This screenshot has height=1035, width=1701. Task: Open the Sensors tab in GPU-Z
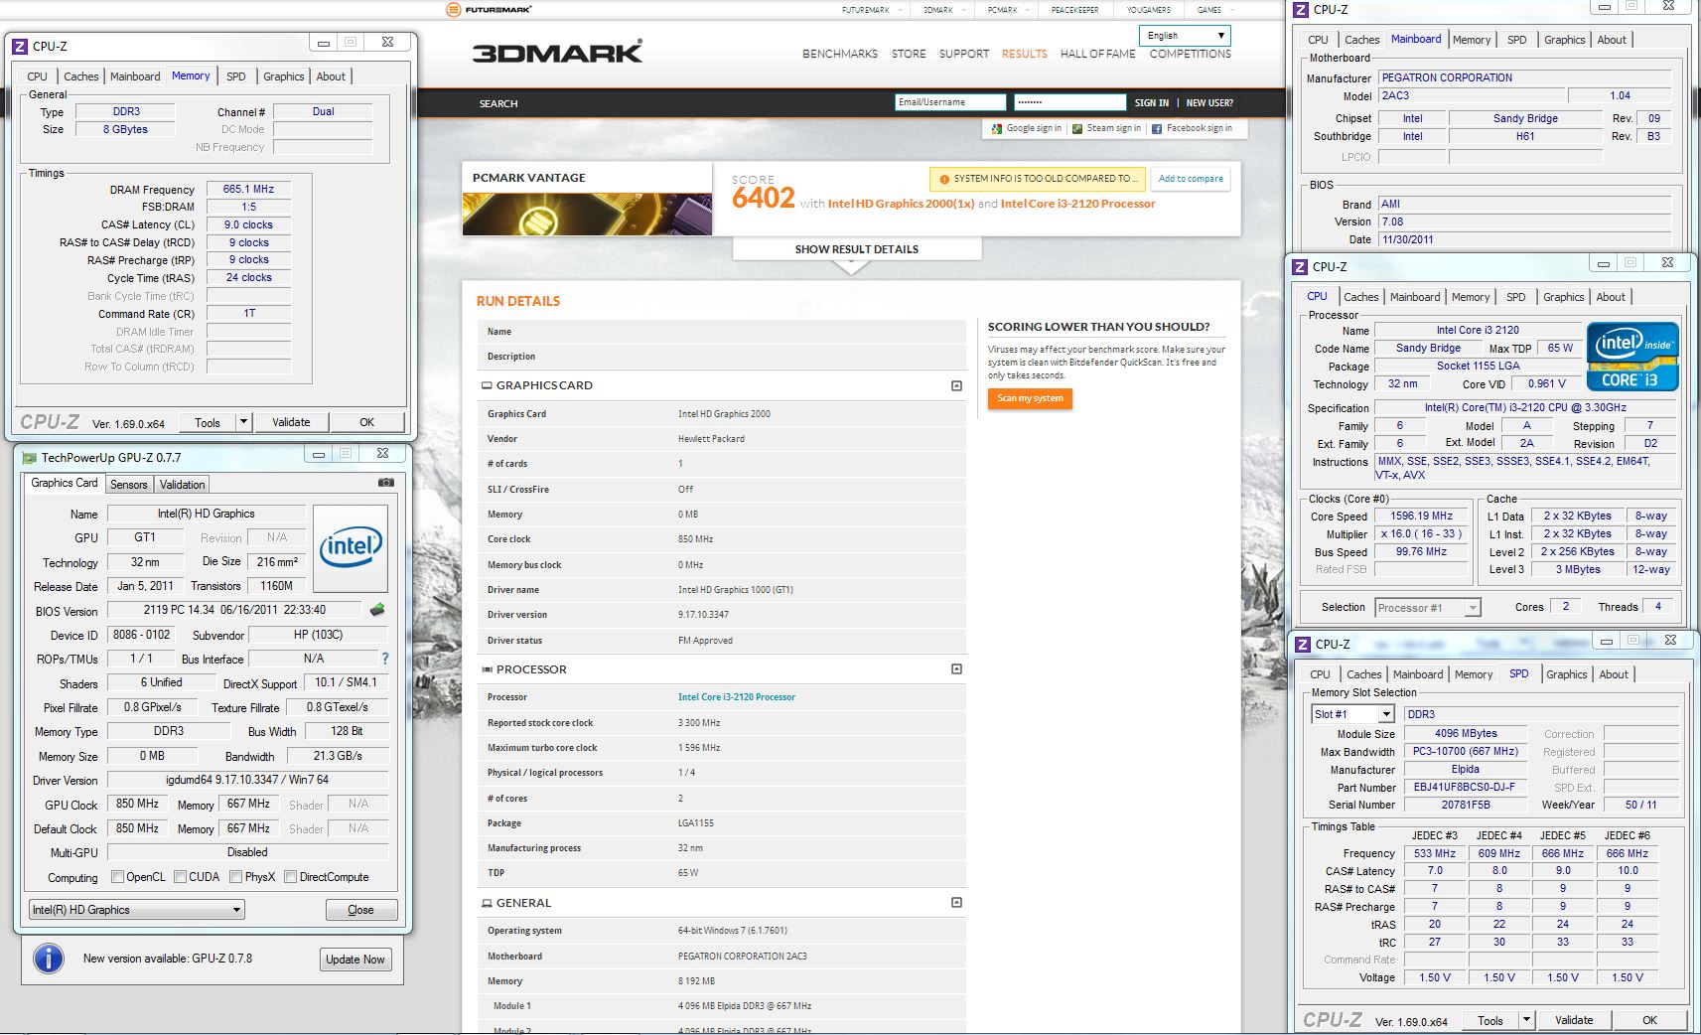point(129,485)
